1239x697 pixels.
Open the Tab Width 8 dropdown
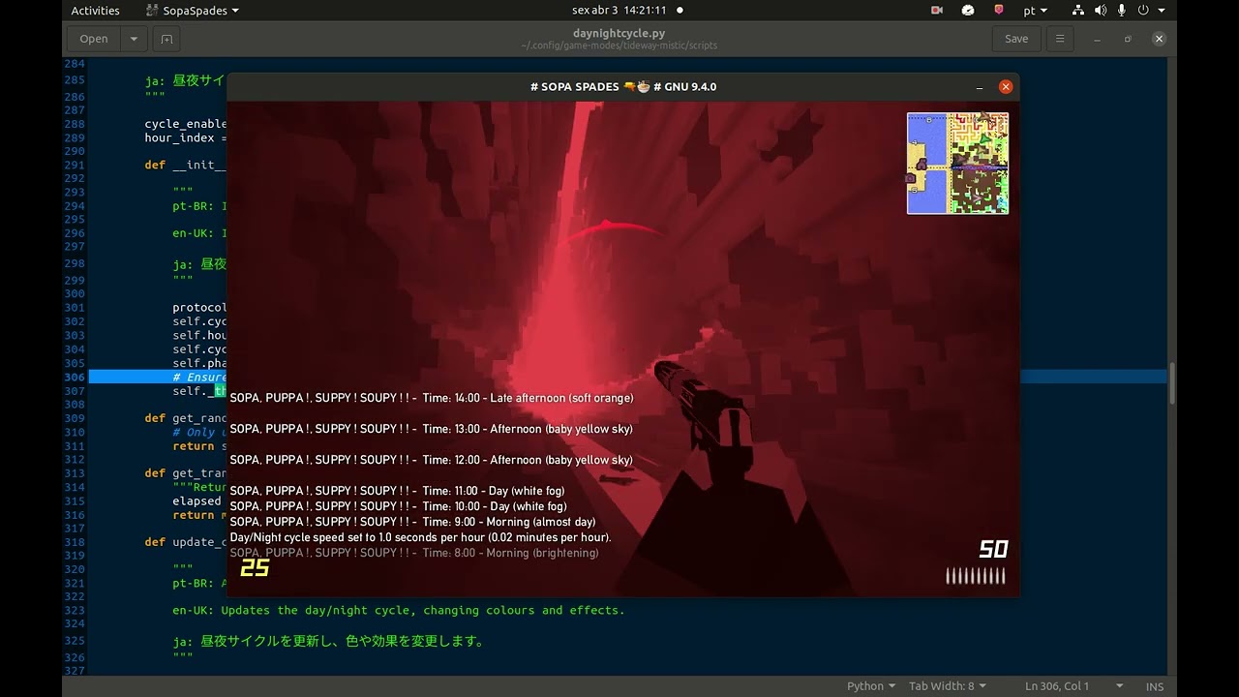click(947, 685)
